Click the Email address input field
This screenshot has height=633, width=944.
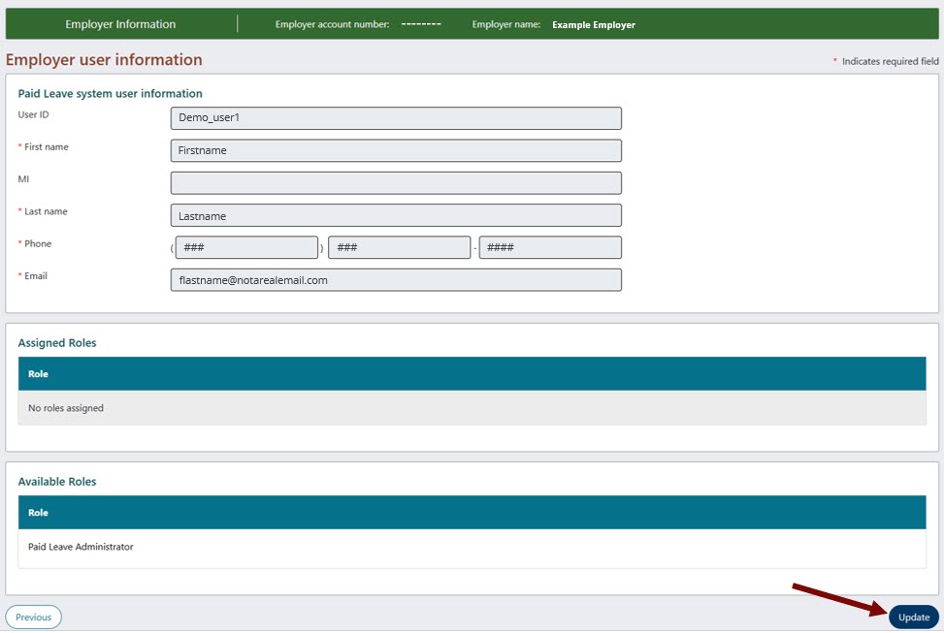396,279
